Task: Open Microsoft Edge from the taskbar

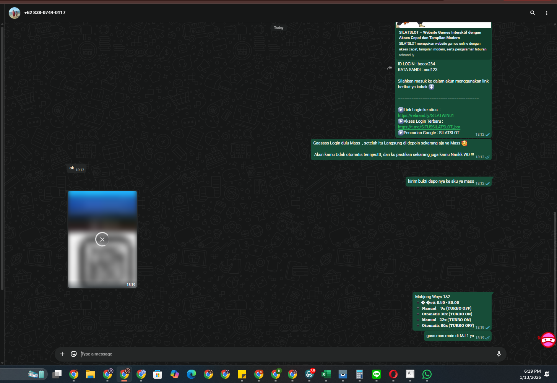Action: 192,374
